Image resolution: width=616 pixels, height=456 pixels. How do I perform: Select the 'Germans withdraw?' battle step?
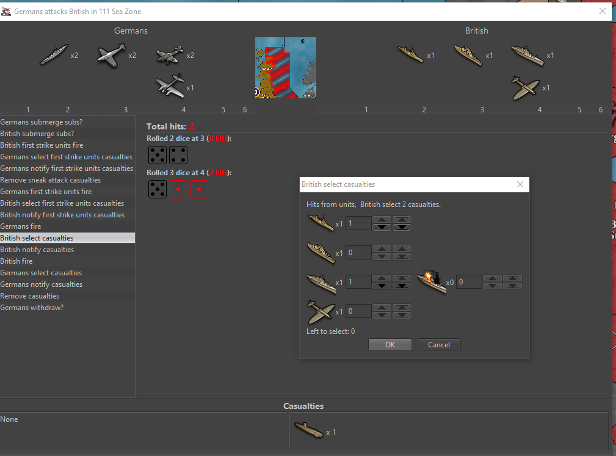tap(32, 308)
